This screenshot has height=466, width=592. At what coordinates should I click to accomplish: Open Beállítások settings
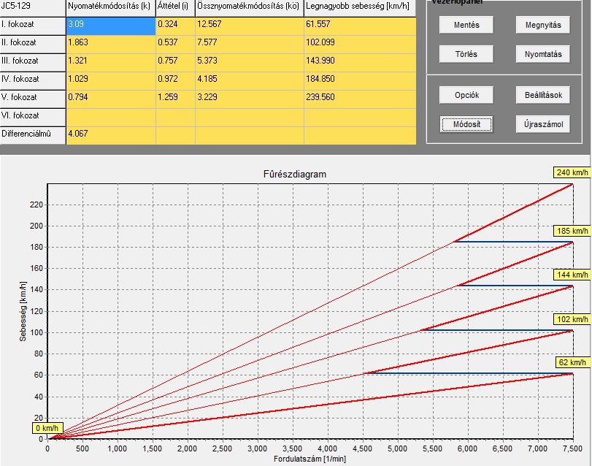pyautogui.click(x=542, y=95)
